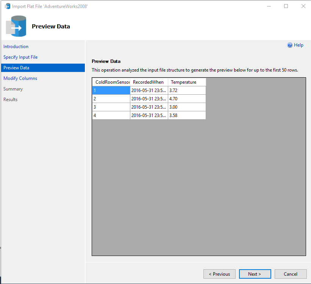This screenshot has width=311, height=284.
Task: Maximize the Import Flat File window
Action: [286, 6]
